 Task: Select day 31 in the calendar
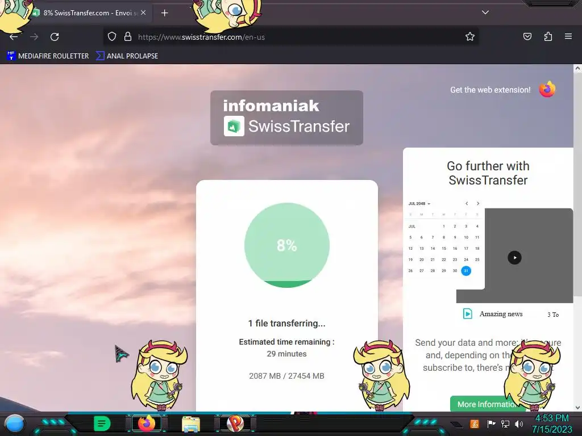point(466,271)
